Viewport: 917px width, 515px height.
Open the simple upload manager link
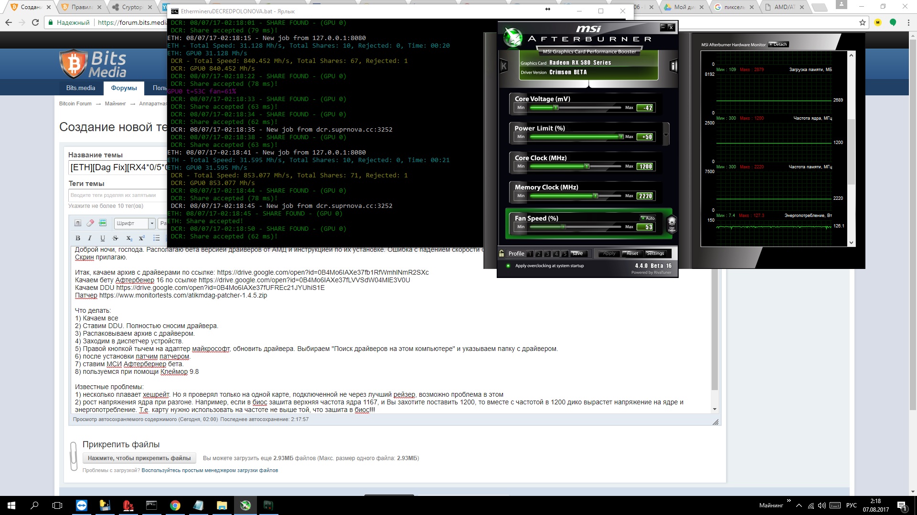pyautogui.click(x=209, y=471)
